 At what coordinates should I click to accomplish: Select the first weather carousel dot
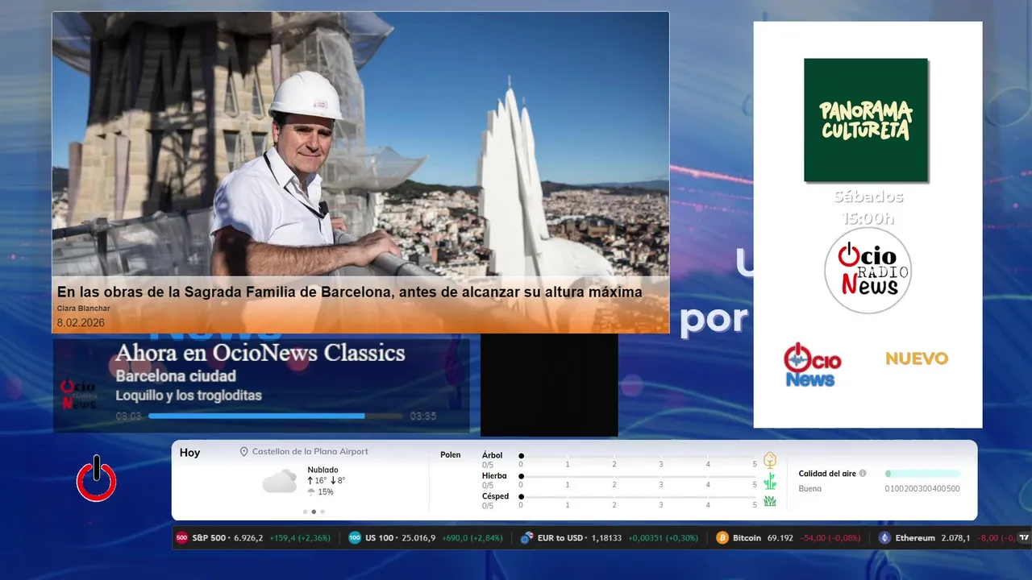click(x=305, y=512)
